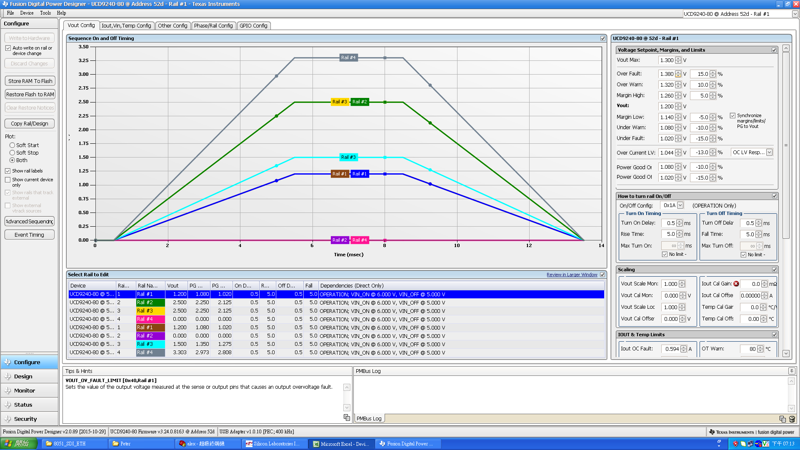Switch to GPIO Config tab
Screen dimensions: 800x450
[253, 25]
